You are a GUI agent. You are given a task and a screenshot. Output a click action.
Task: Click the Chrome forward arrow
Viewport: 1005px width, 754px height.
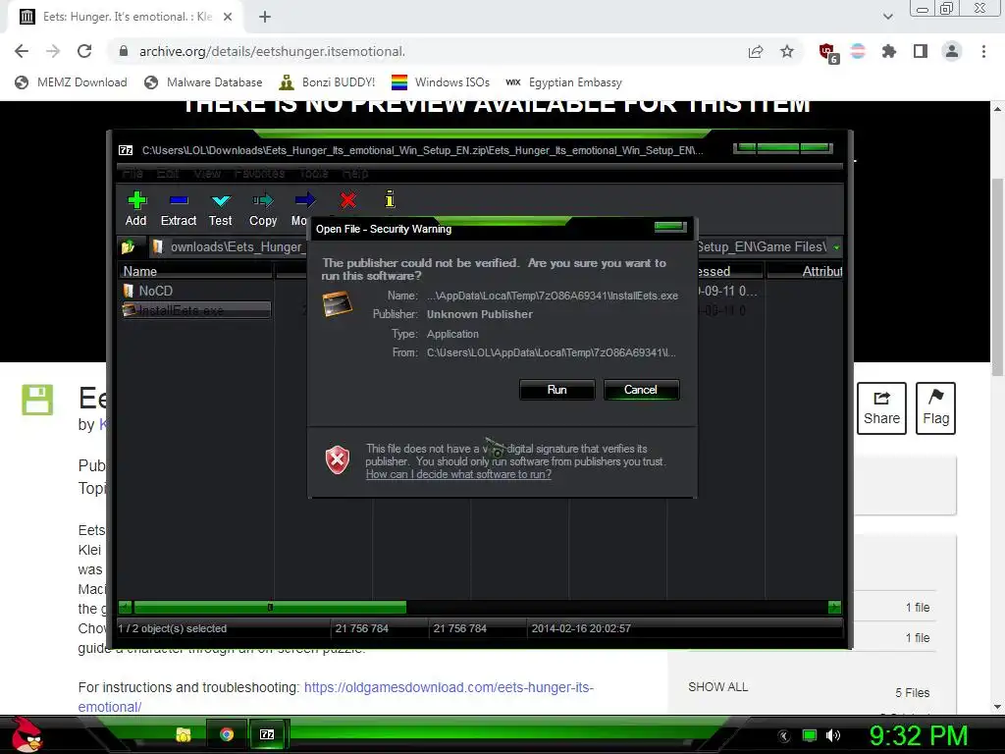point(53,51)
